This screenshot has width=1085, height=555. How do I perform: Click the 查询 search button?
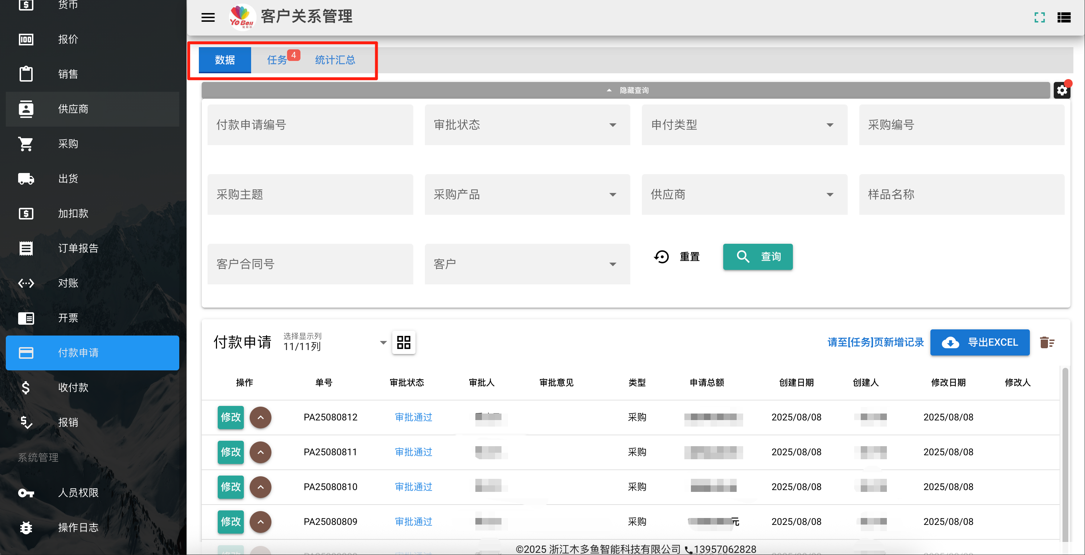(758, 256)
